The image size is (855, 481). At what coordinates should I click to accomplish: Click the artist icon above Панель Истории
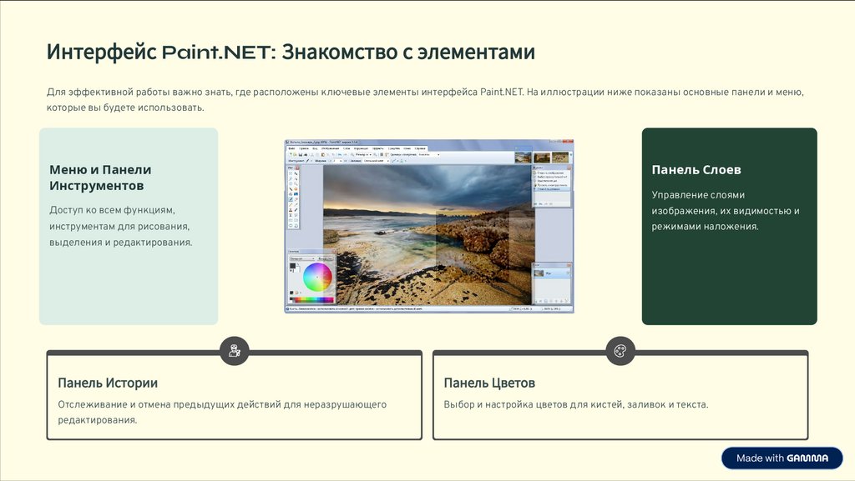(235, 351)
